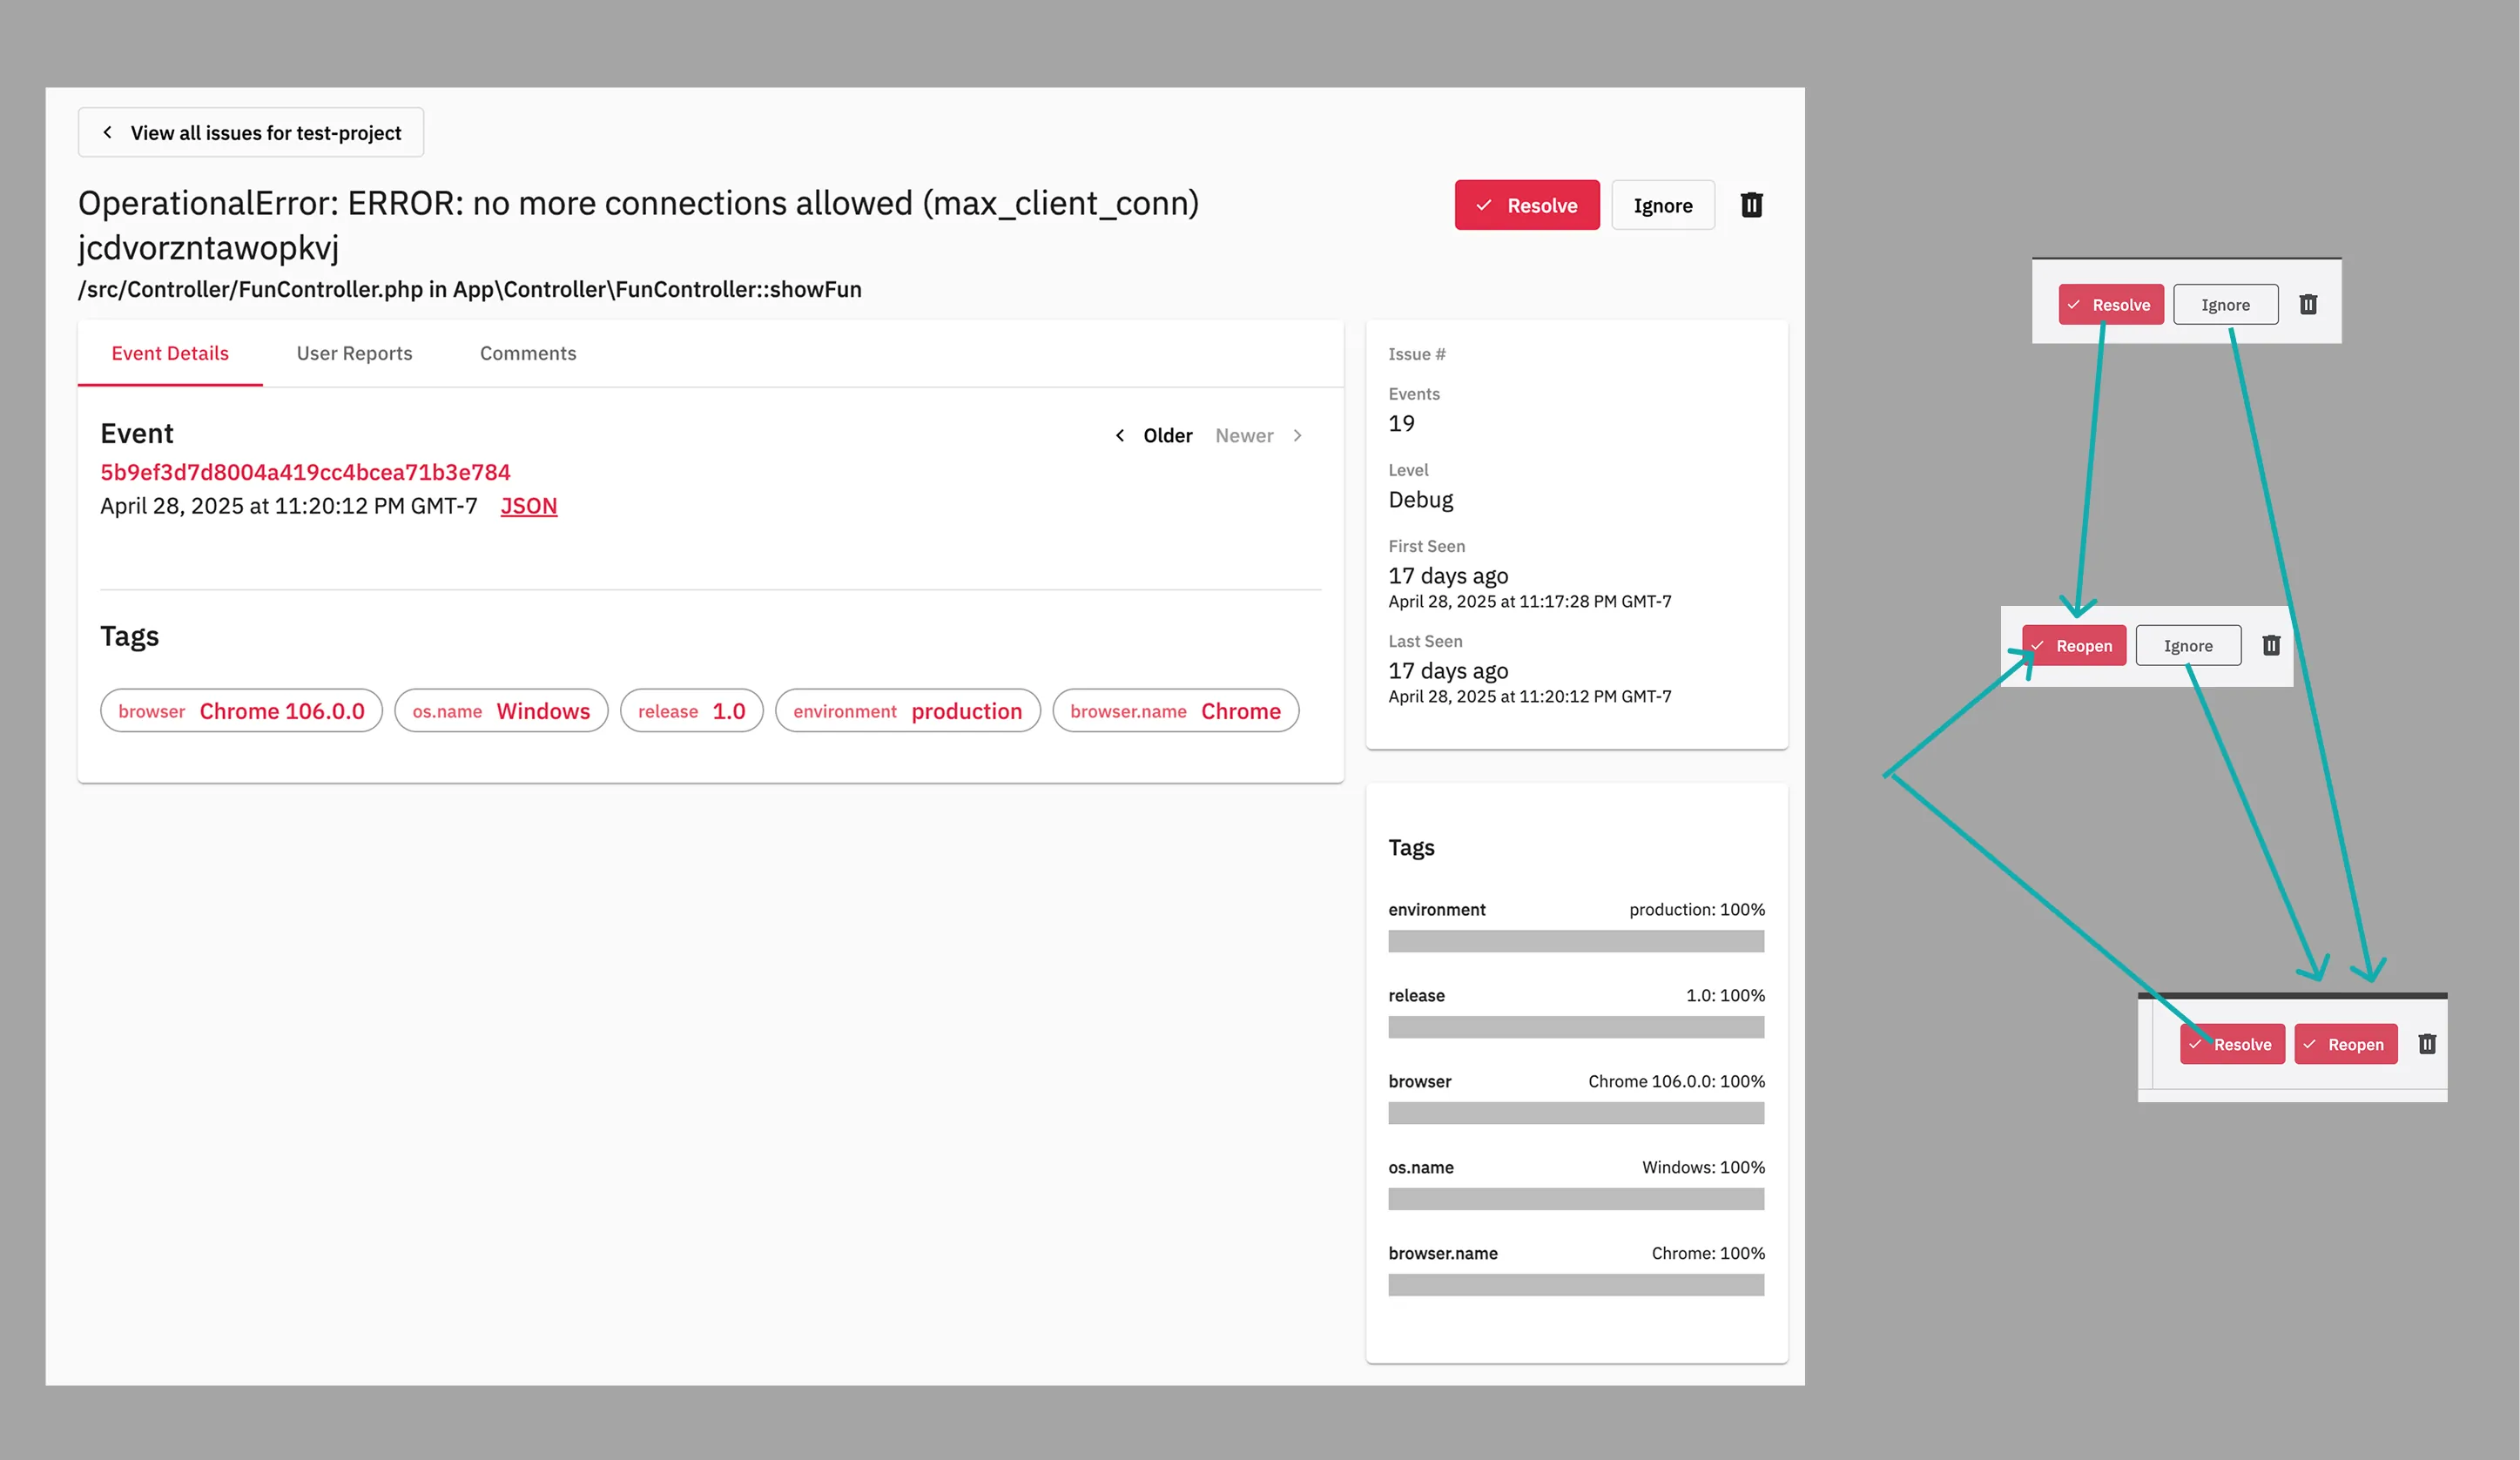Click the release 1.0 tag chip
Image resolution: width=2520 pixels, height=1460 pixels.
(x=691, y=711)
